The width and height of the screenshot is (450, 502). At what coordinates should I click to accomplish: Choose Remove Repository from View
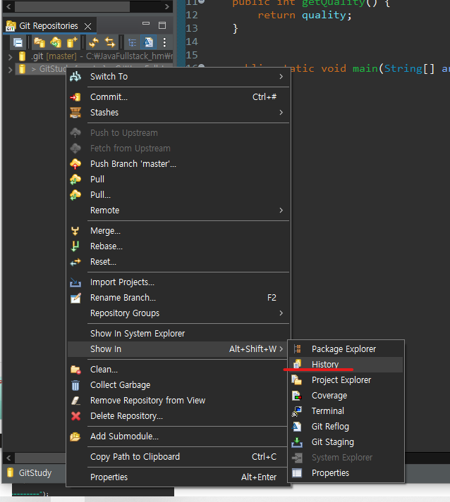[x=177, y=401]
